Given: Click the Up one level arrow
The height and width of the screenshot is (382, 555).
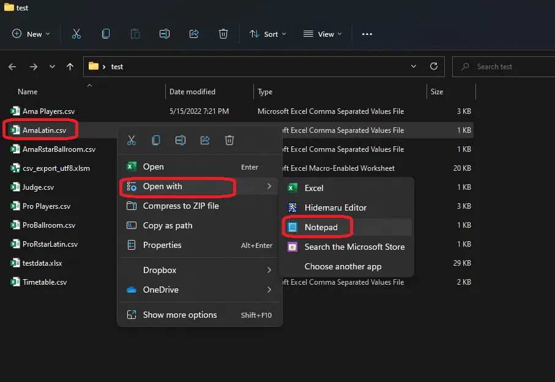Looking at the screenshot, I should point(70,67).
